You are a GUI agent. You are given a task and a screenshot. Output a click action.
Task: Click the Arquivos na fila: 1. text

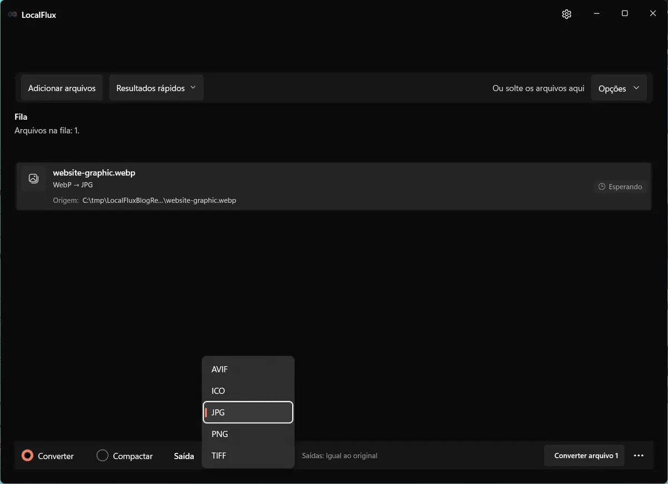(47, 131)
